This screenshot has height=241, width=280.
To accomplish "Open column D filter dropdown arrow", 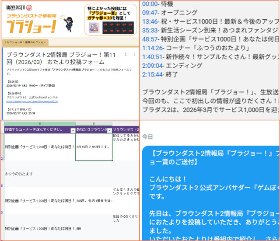I will [73, 130].
